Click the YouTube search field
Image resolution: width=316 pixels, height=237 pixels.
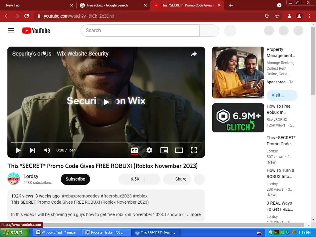[140, 31]
